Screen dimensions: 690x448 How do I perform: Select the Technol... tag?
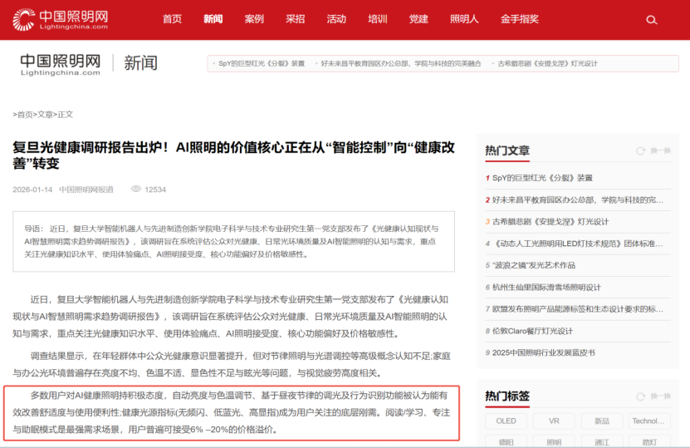coord(649,421)
